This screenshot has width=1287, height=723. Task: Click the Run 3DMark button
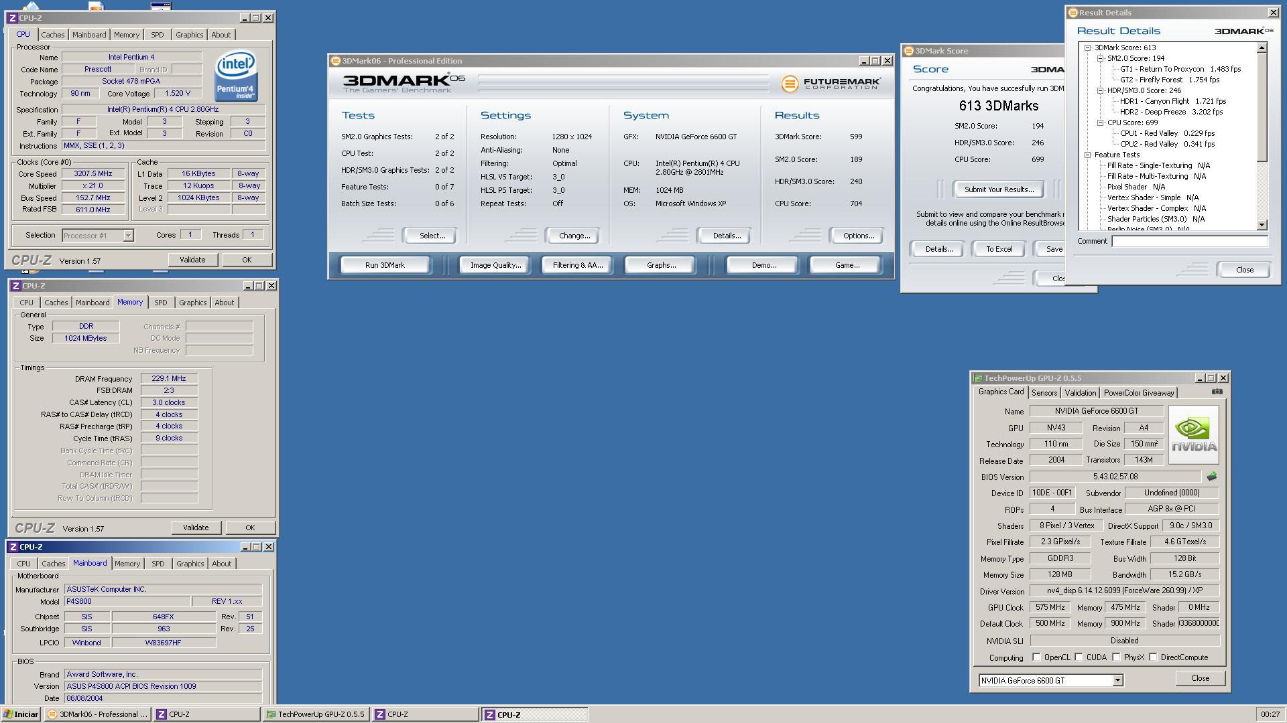click(385, 265)
